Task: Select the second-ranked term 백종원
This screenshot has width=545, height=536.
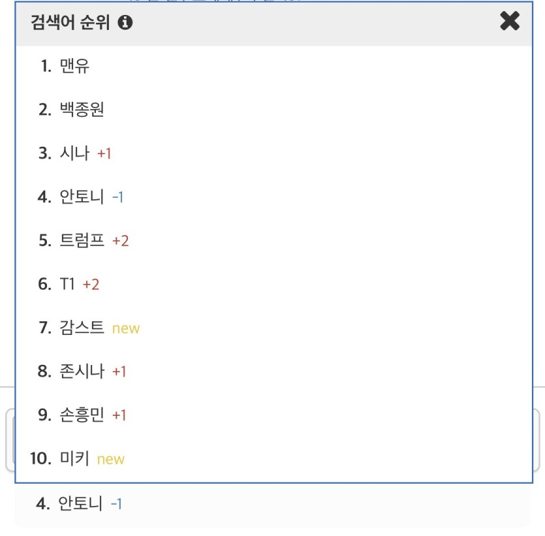Action: (82, 110)
